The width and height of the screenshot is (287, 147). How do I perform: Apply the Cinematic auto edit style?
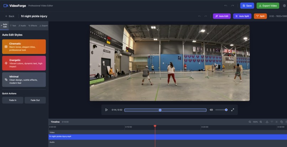coord(24,46)
